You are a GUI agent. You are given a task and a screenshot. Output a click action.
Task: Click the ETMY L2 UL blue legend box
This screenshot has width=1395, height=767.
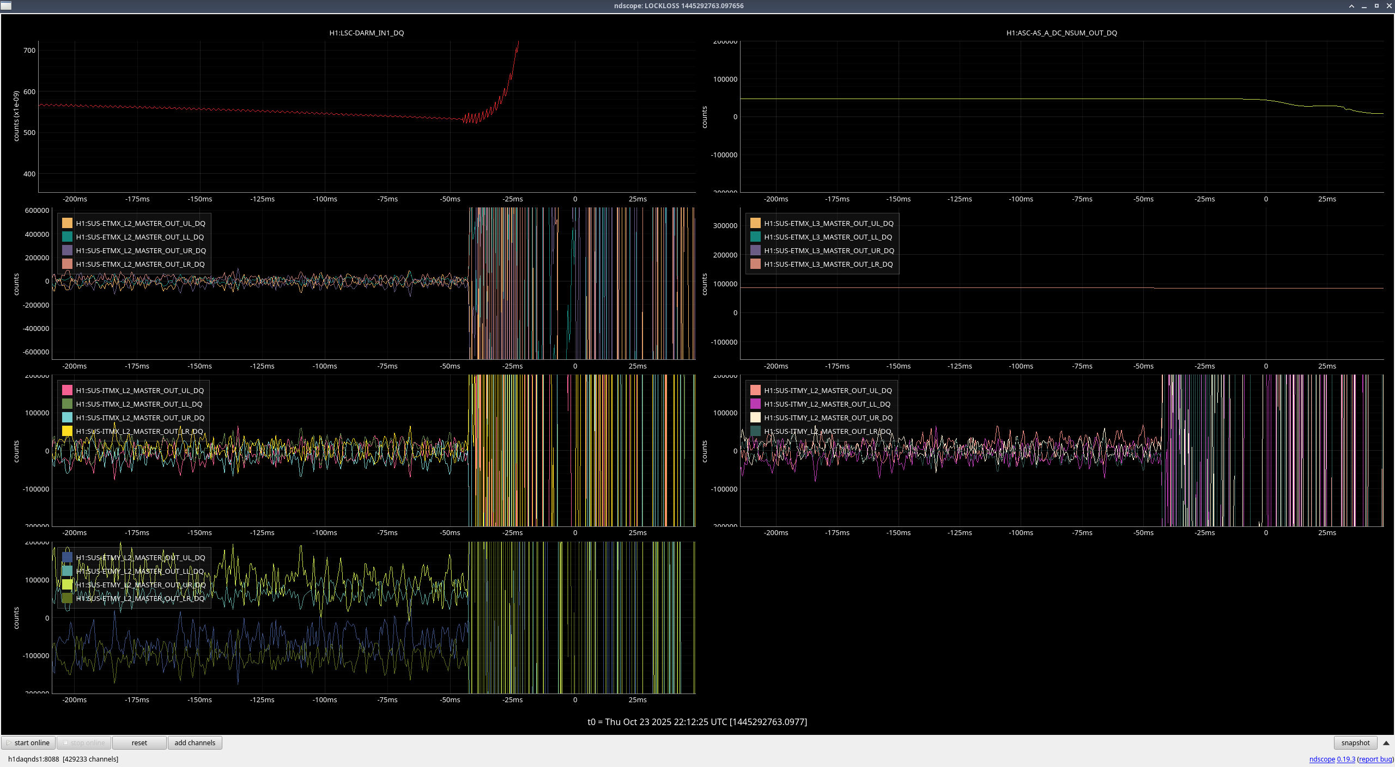(67, 557)
